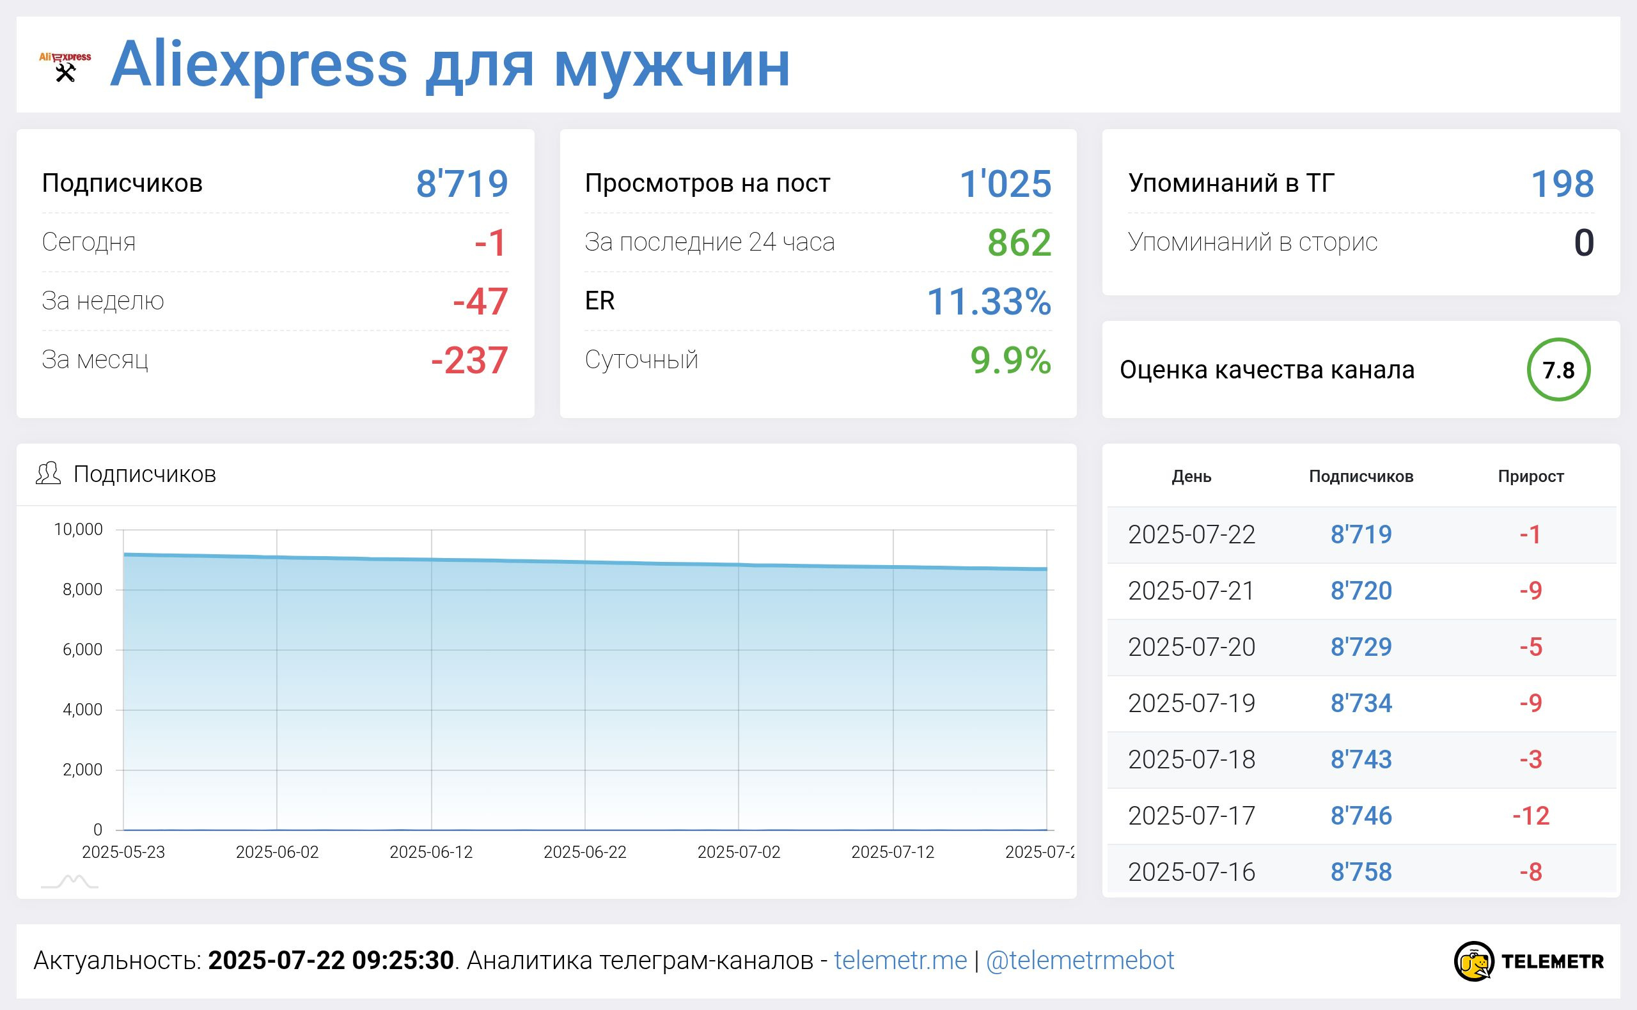The height and width of the screenshot is (1010, 1637).
Task: Click the 'Упоминаний в сторис' value 0
Action: 1584,242
